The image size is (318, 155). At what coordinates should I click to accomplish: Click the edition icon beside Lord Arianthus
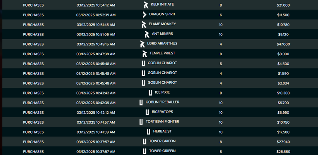click(142, 44)
